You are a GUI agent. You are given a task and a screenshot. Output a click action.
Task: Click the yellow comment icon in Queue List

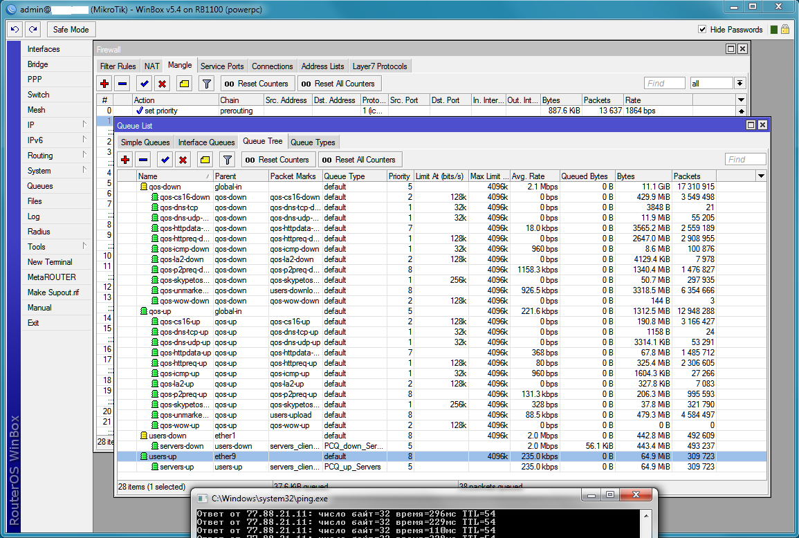click(x=205, y=160)
